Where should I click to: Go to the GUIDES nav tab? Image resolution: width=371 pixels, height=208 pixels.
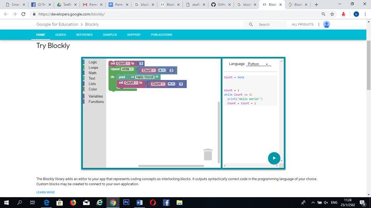tap(61, 35)
